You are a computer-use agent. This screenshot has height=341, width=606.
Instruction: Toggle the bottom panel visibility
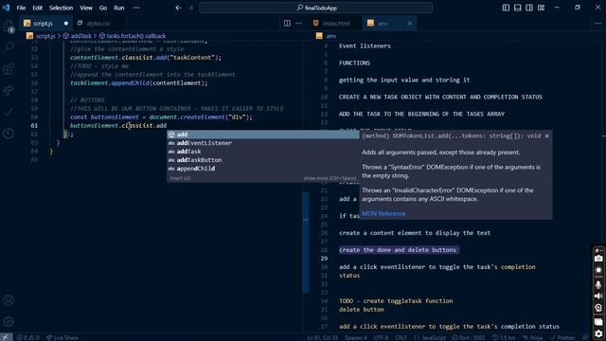tap(518, 8)
